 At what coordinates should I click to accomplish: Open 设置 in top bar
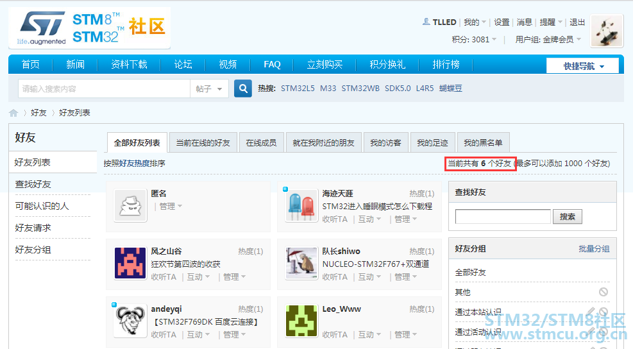pyautogui.click(x=502, y=22)
